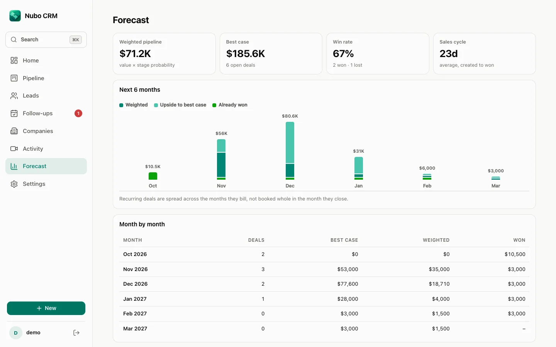Select the Dec 2026 row
The height and width of the screenshot is (347, 556).
point(324,284)
